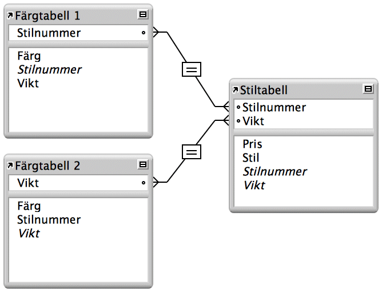This screenshot has width=382, height=291.
Task: Collapse the Färgtabell 1 table box
Action: (x=143, y=14)
